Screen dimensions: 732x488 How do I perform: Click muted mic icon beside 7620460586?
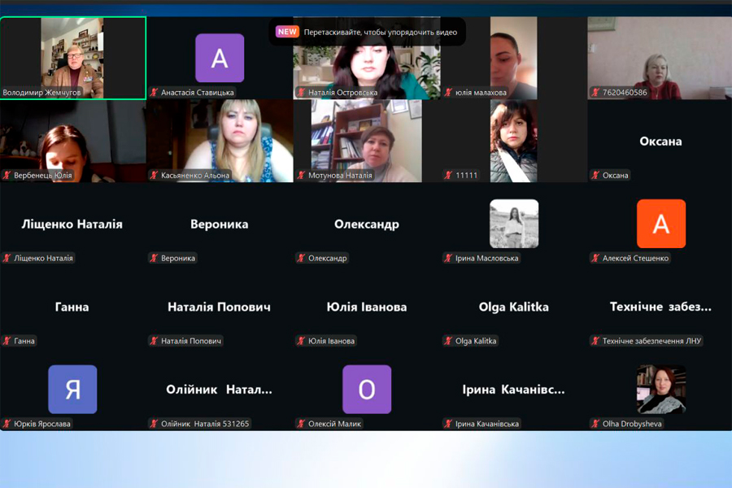point(595,93)
